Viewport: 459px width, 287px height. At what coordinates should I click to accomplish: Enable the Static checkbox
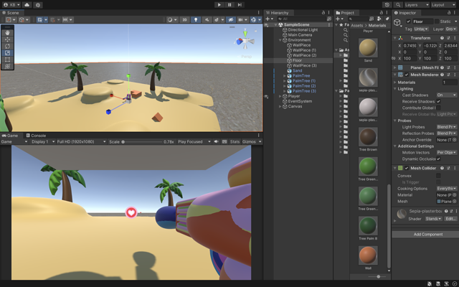[x=437, y=22]
